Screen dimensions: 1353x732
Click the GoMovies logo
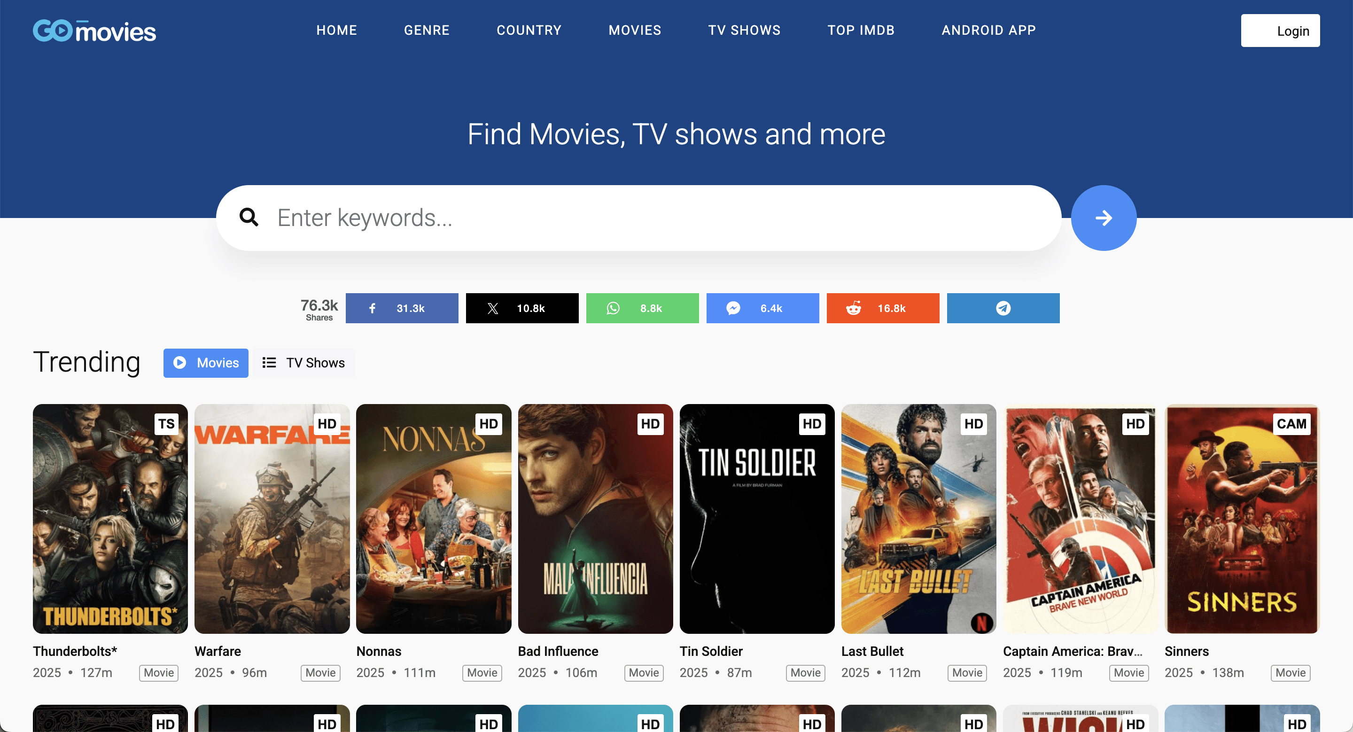94,31
